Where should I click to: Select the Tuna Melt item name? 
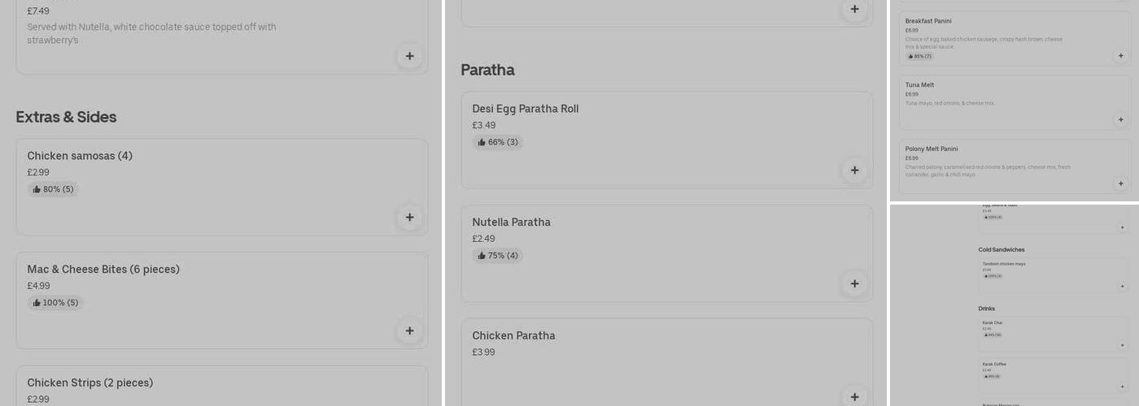click(x=919, y=85)
